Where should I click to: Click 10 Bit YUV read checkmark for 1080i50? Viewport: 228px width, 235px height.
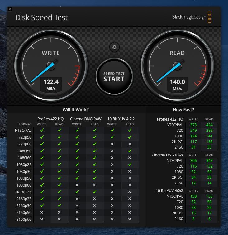coord(130,151)
